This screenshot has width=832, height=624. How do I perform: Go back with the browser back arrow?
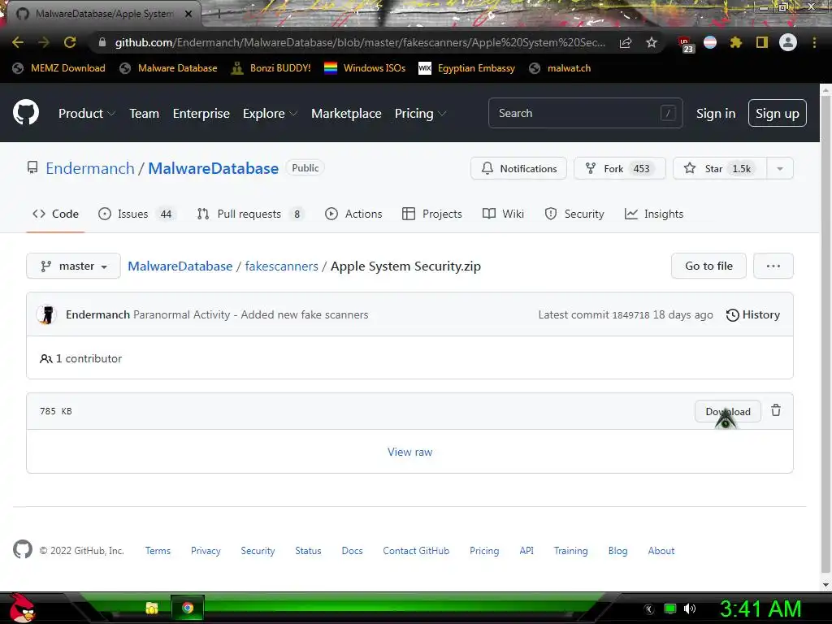coord(18,42)
